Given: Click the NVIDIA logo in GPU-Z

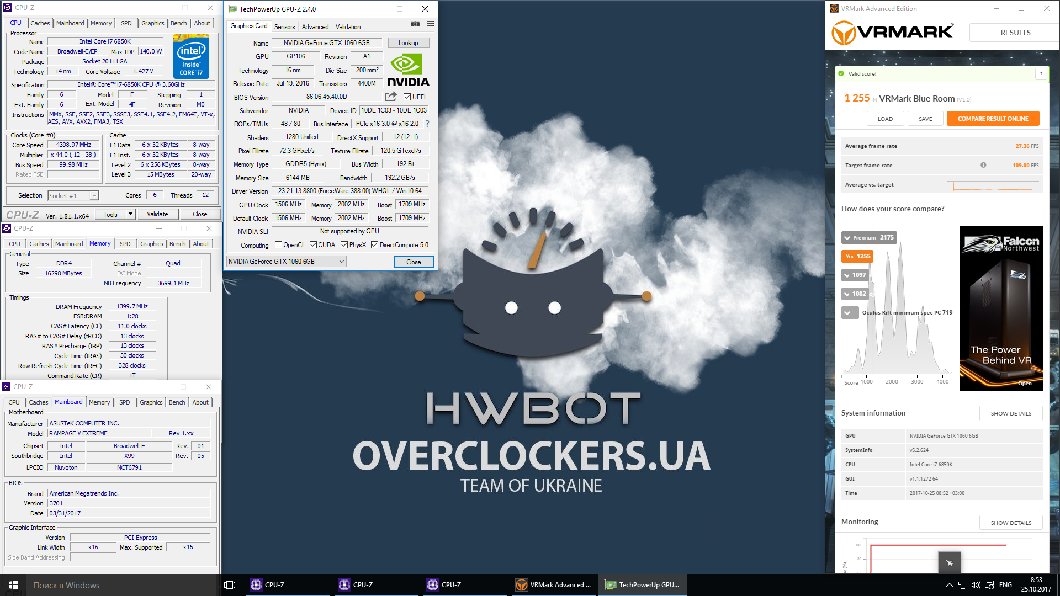Looking at the screenshot, I should pyautogui.click(x=408, y=70).
